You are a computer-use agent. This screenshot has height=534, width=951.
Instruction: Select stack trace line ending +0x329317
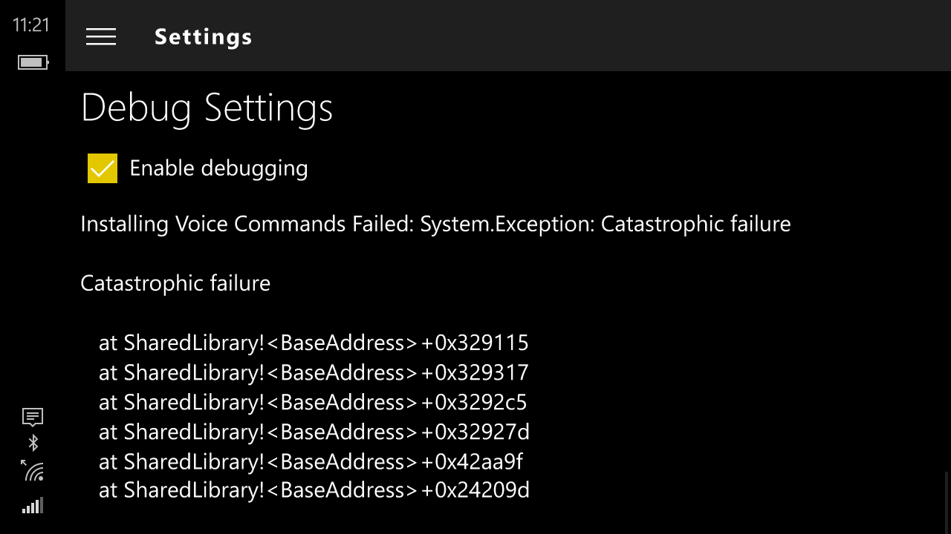tap(314, 372)
